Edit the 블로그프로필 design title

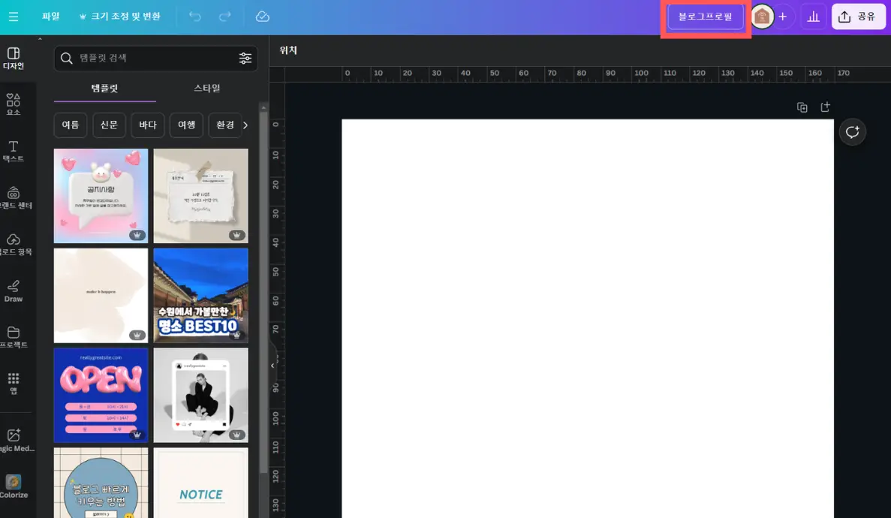pos(705,17)
